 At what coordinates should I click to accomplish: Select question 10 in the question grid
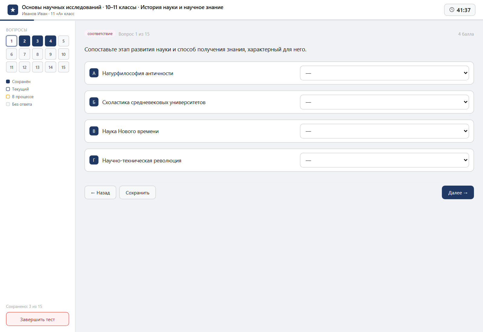[x=63, y=54]
